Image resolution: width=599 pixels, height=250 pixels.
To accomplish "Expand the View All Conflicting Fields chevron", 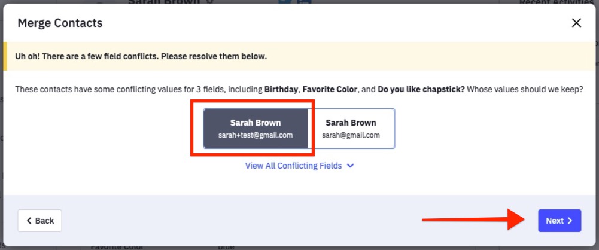I will [351, 166].
